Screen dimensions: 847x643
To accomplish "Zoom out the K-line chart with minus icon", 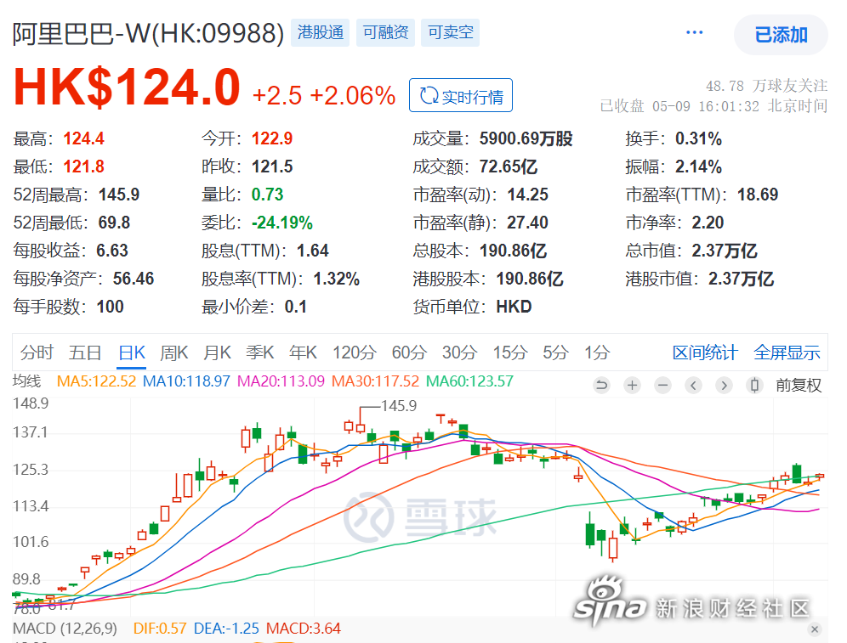I will tap(662, 385).
